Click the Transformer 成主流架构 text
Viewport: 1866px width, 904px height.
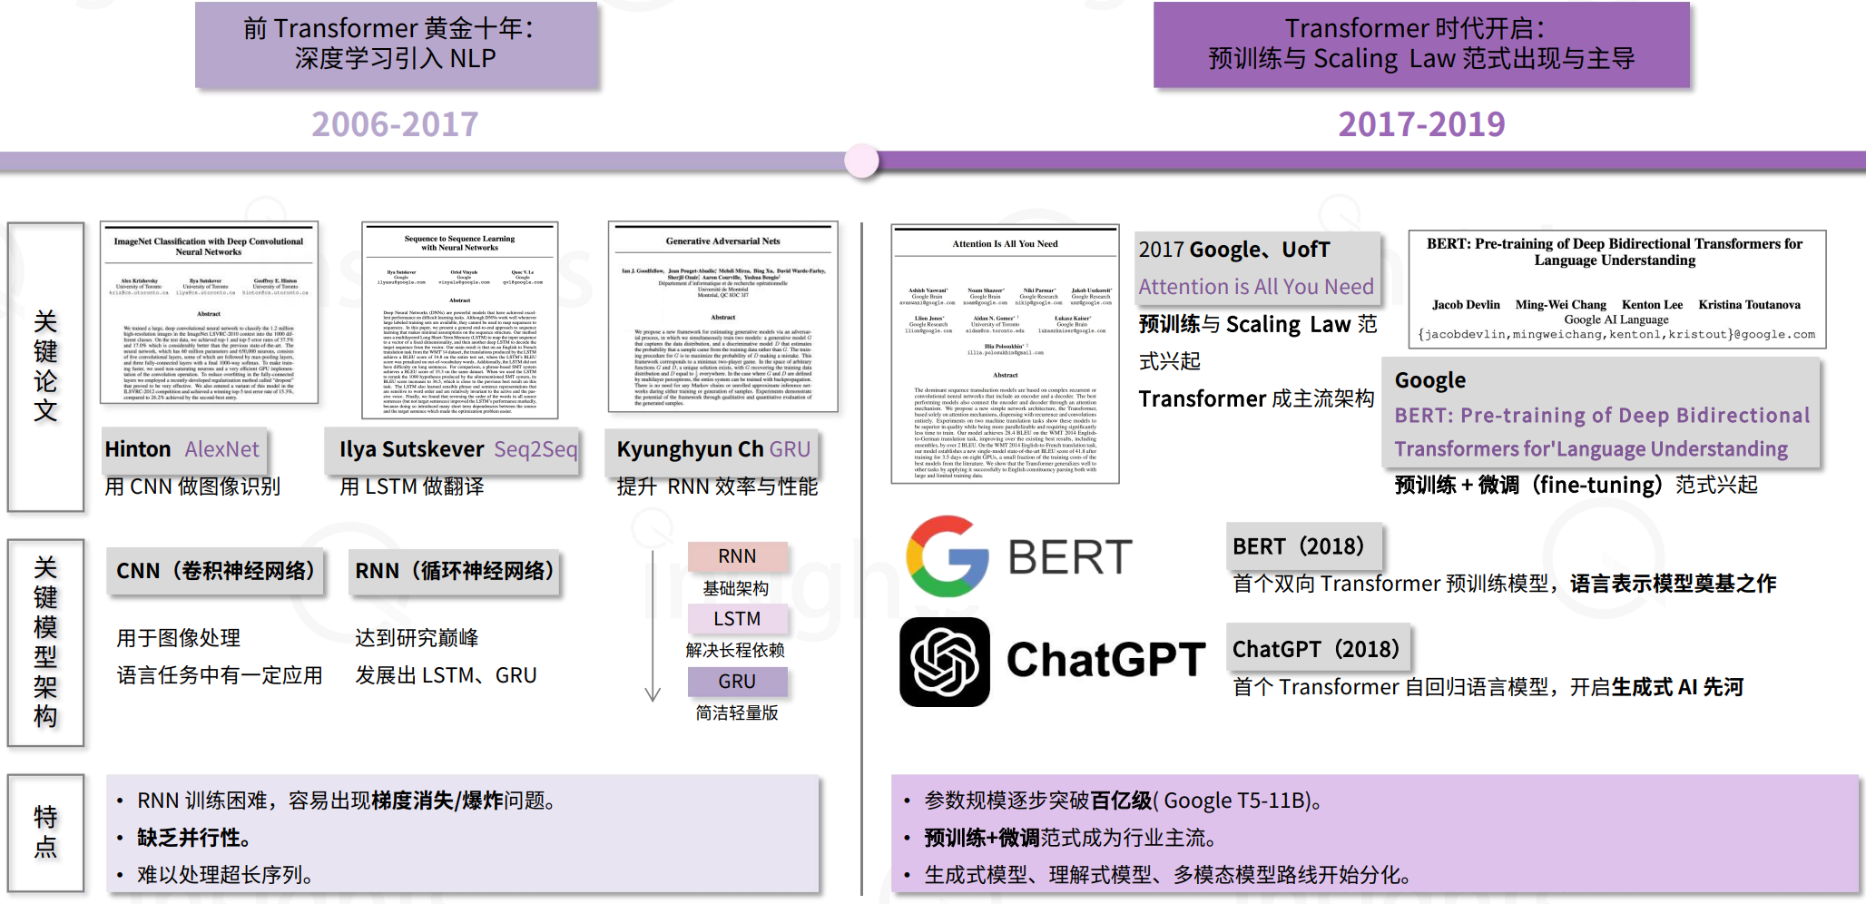click(1257, 398)
